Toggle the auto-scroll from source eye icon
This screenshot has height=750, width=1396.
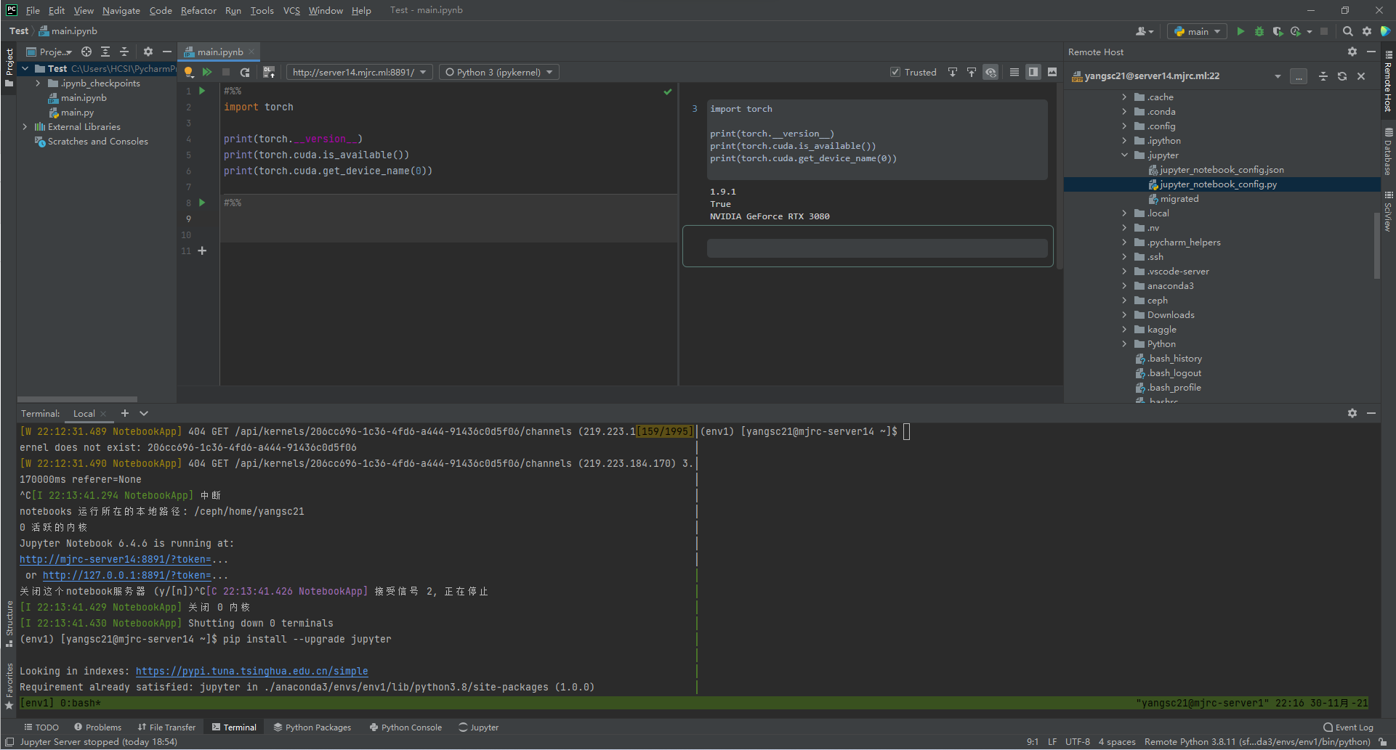(990, 72)
